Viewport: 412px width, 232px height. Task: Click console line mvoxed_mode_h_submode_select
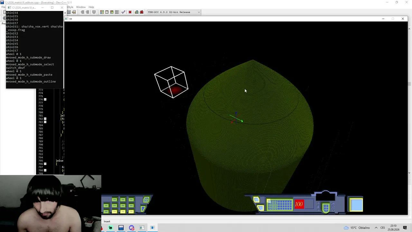(x=30, y=64)
